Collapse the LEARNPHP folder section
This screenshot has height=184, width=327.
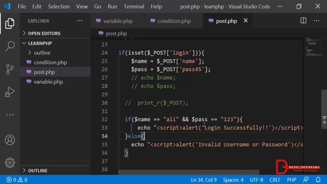(x=55, y=43)
